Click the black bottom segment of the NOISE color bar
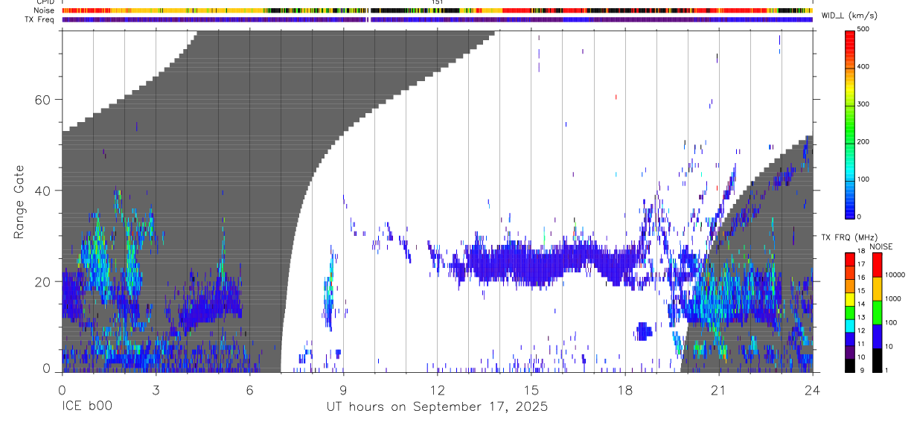This screenshot has height=422, width=914. coord(877,360)
